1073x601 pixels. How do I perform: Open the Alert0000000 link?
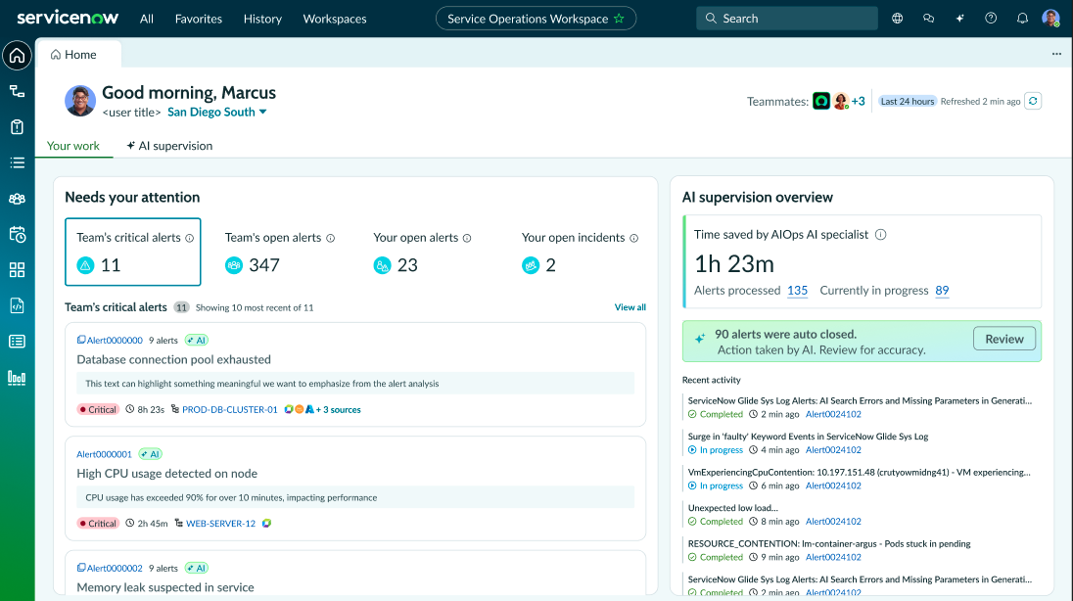click(115, 341)
